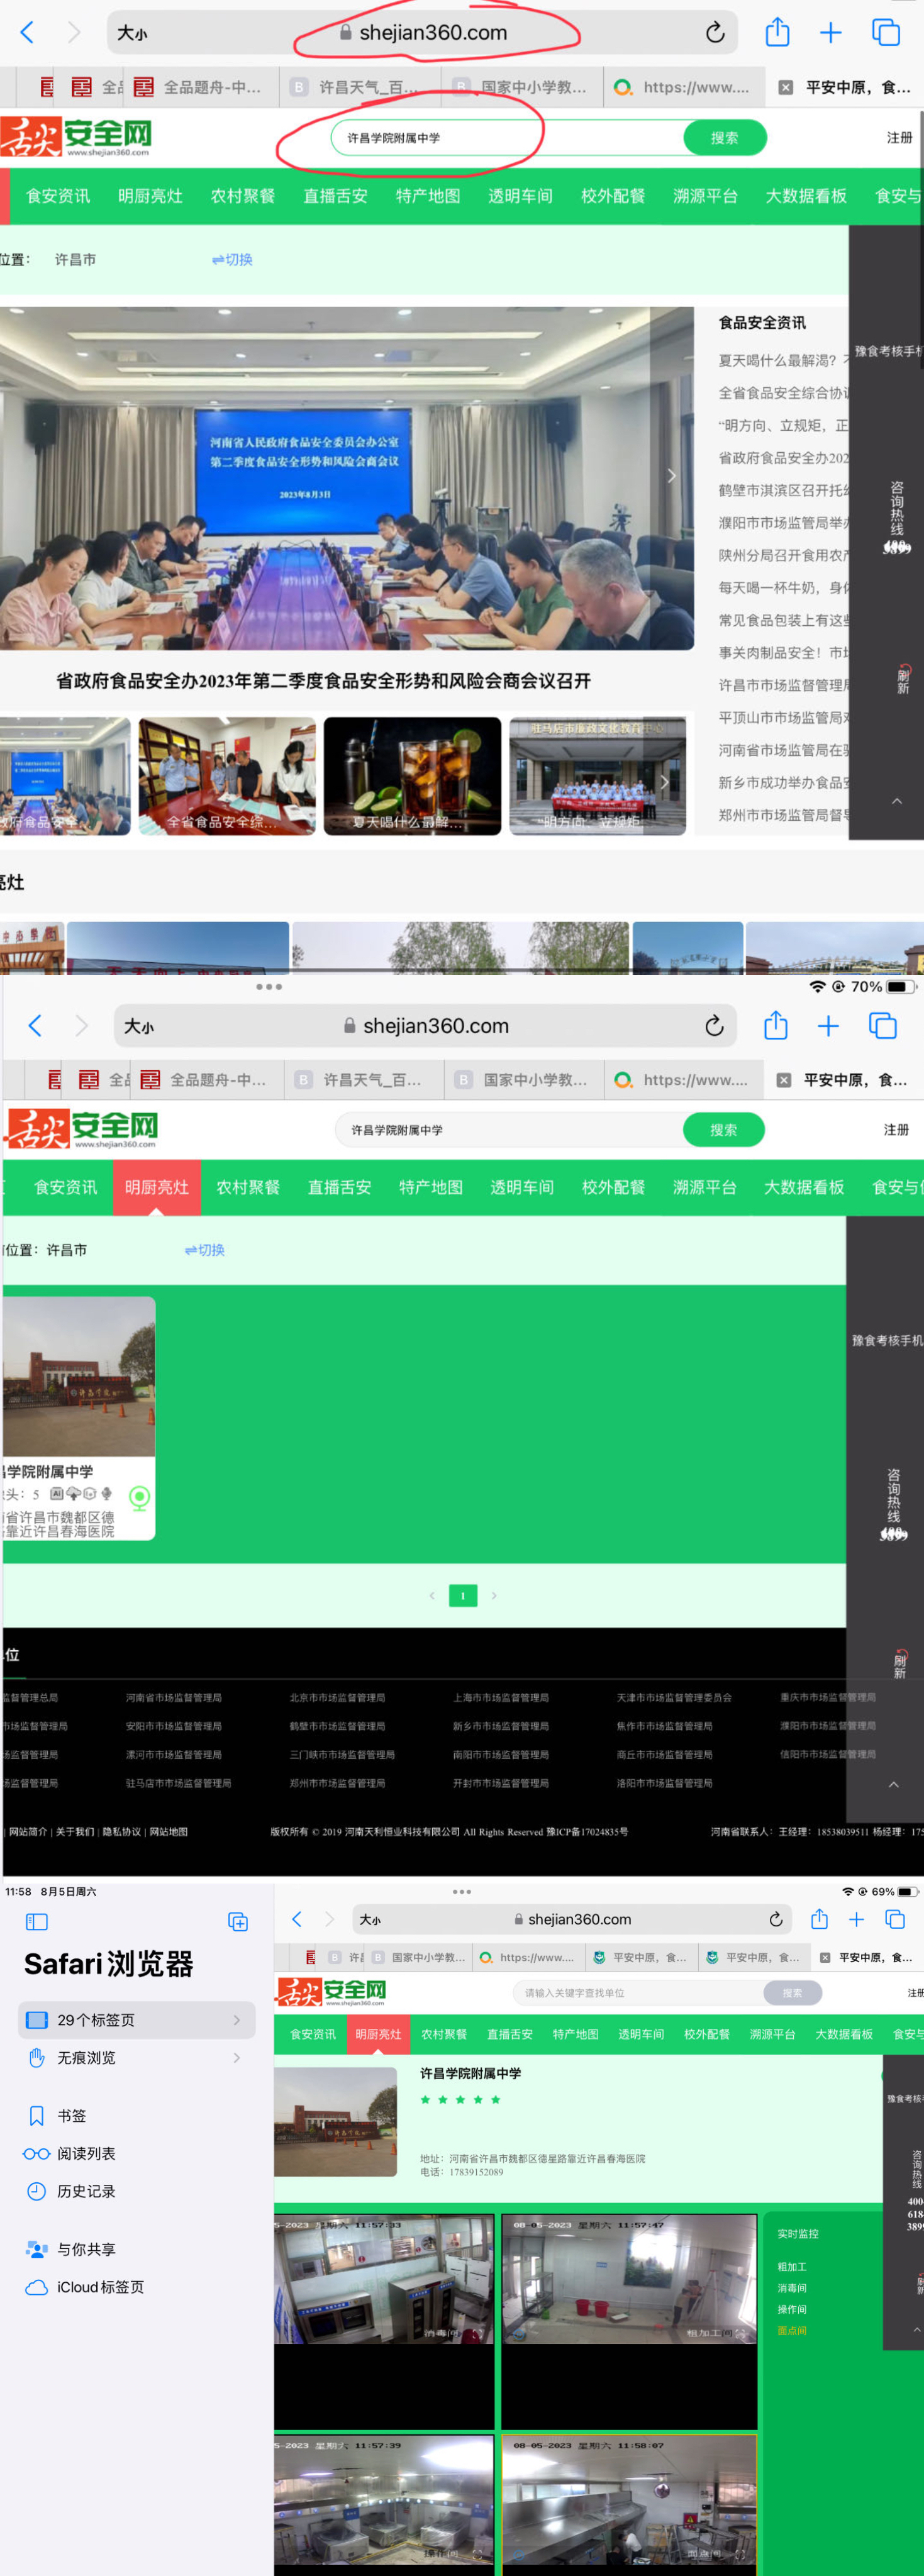Hide the Safari sidebar using the sidebar icon
Image resolution: width=924 pixels, height=2576 pixels.
coord(36,1921)
